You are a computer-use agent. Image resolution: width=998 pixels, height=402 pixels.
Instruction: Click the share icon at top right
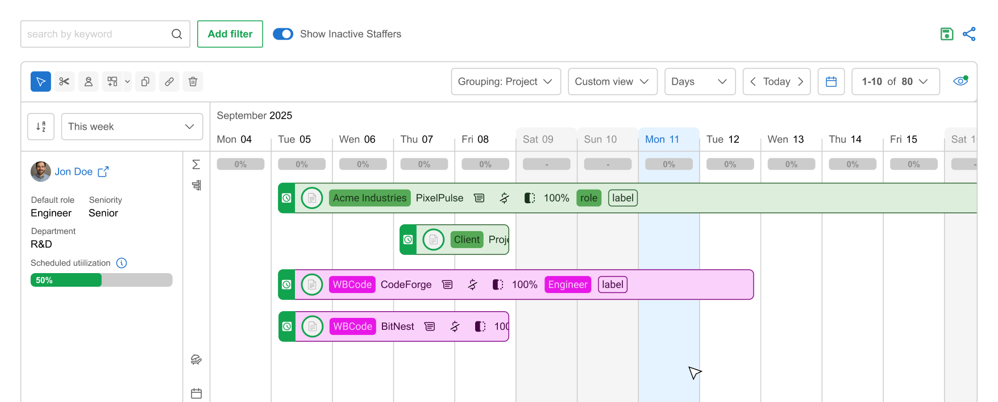pos(969,34)
